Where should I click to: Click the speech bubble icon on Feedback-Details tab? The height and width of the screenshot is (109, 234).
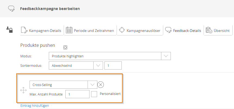[x=168, y=30]
